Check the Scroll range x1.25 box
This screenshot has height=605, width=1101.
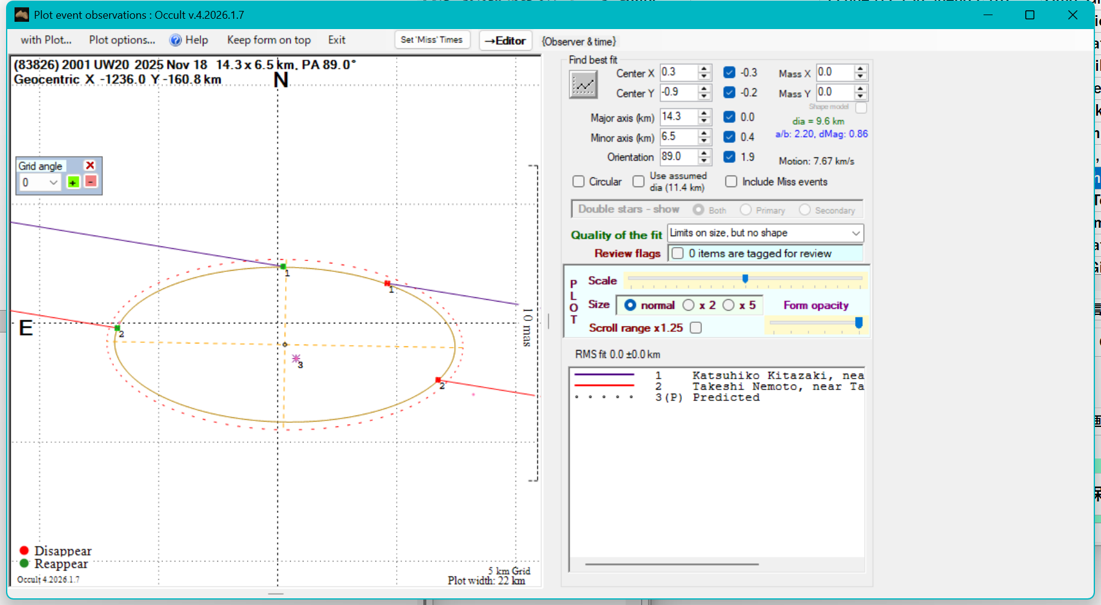(x=696, y=328)
